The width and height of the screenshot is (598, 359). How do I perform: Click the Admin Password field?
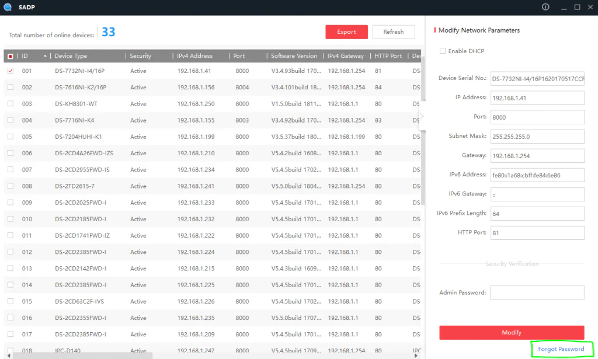537,292
